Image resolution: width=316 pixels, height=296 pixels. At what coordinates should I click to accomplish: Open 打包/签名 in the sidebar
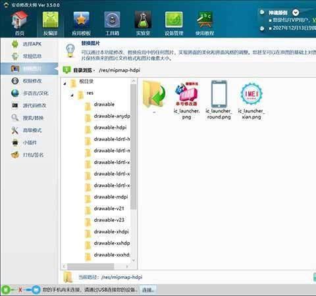[x=27, y=155]
